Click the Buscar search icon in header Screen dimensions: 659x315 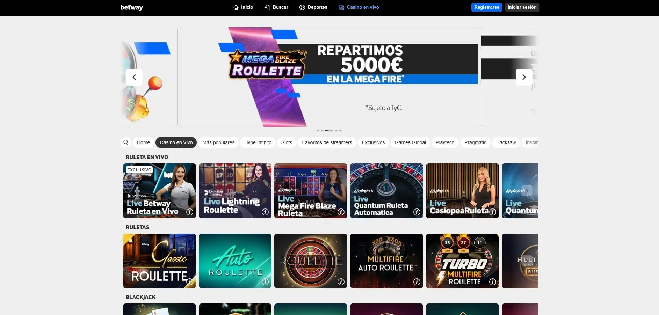[267, 7]
